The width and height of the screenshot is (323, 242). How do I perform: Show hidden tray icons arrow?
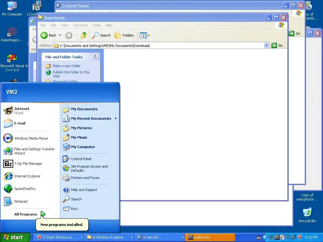click(x=265, y=238)
